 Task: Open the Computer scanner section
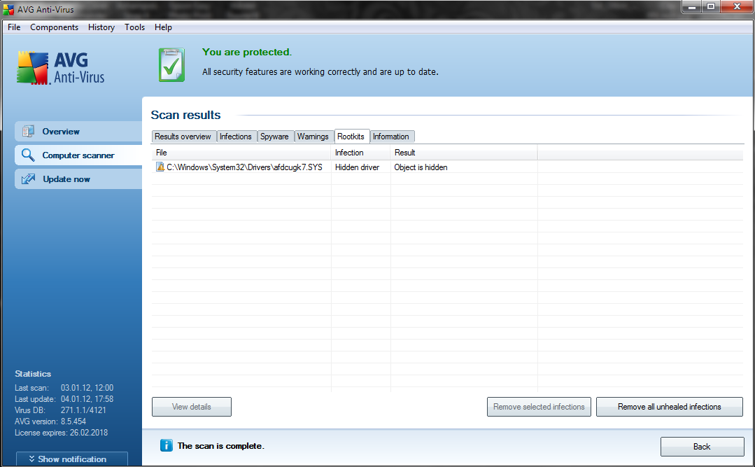pyautogui.click(x=78, y=155)
